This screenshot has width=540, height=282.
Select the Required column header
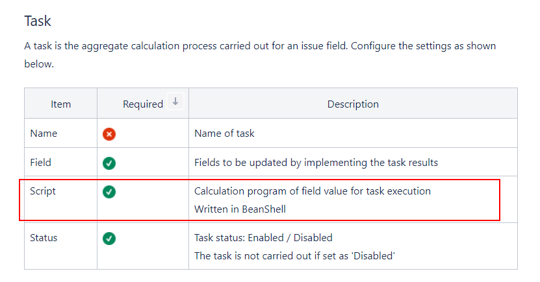tap(143, 104)
